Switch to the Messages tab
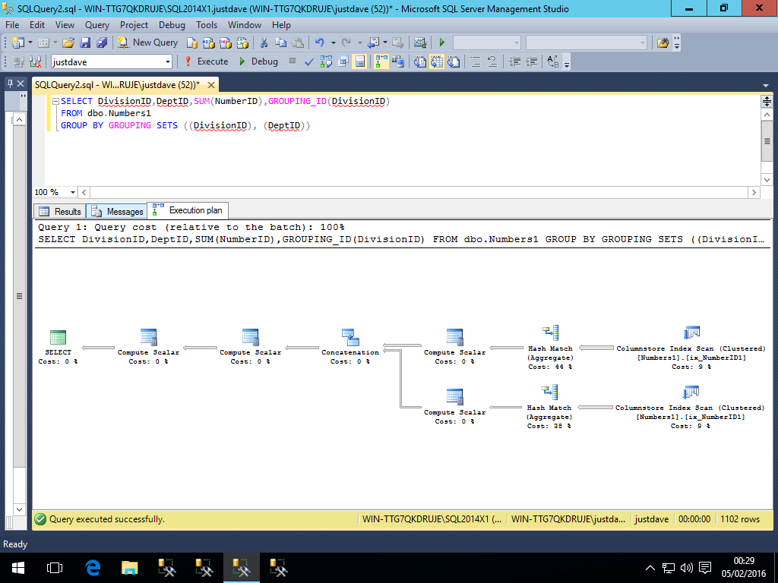The width and height of the screenshot is (778, 583). [x=117, y=211]
